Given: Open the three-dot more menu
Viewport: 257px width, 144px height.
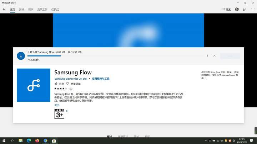Looking at the screenshot, I should [253, 9].
